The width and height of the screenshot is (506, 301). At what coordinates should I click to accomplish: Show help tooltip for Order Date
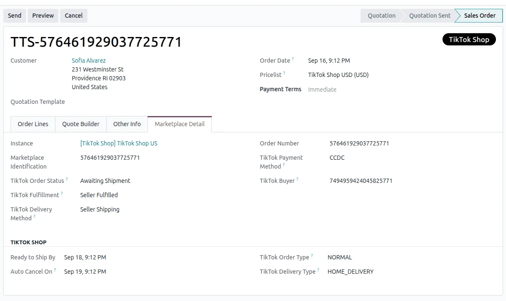click(293, 59)
